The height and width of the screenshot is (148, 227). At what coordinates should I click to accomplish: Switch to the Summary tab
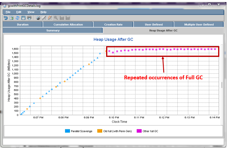pyautogui.click(x=53, y=30)
